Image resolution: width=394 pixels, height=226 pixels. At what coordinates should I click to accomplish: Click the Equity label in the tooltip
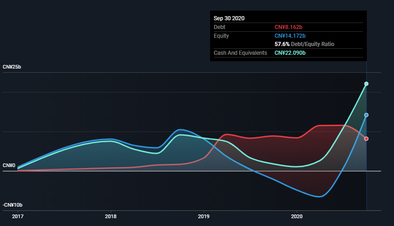222,35
